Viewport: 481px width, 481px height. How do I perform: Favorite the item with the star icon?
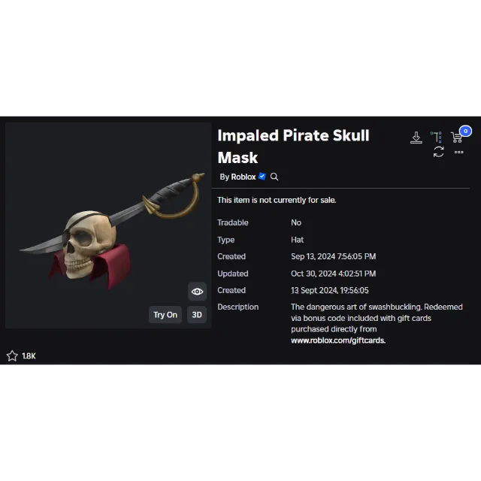12,355
